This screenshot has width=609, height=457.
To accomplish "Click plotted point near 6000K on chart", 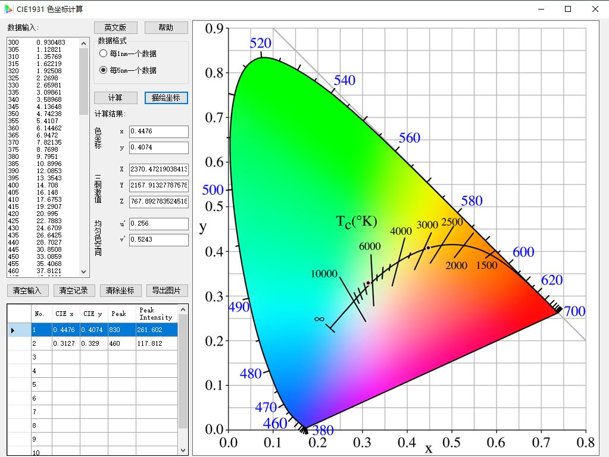I will (368, 283).
